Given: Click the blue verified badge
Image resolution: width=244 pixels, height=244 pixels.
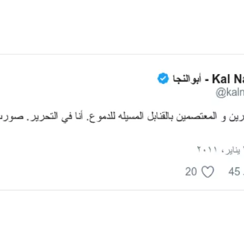Looking at the screenshot, I should (163, 78).
